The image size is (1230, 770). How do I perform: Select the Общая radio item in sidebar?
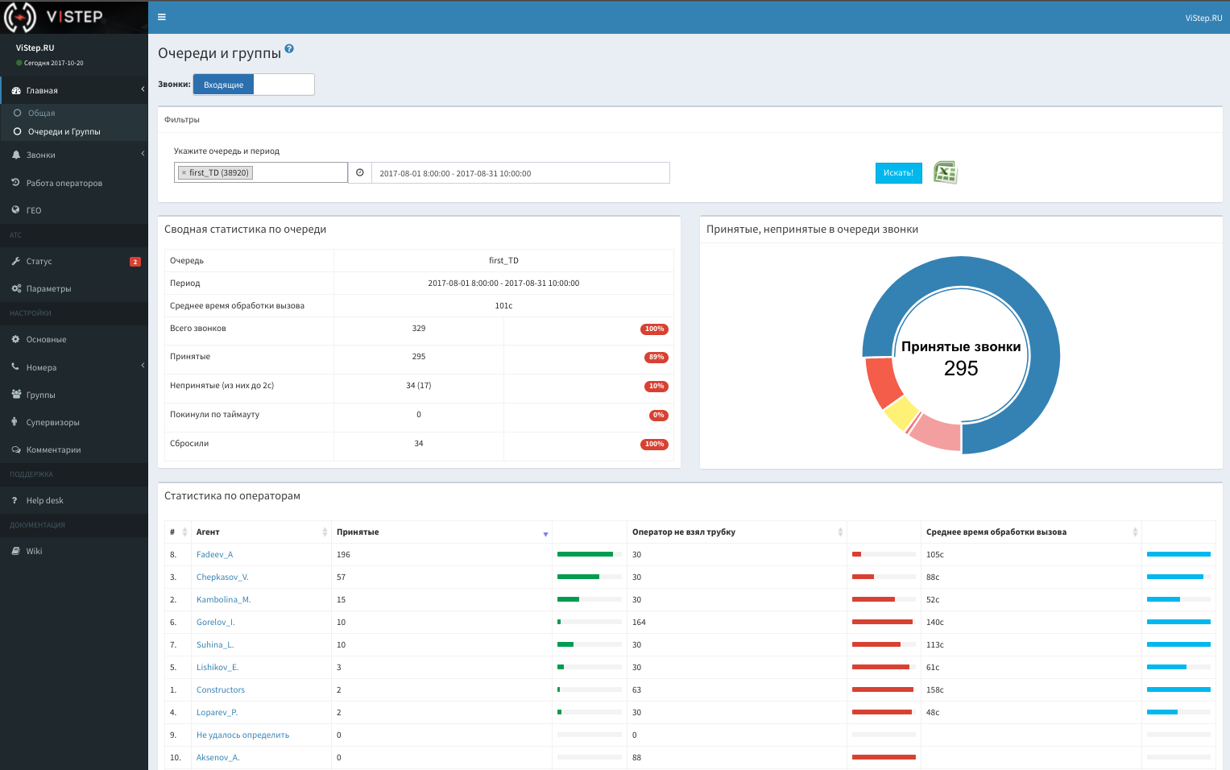41,113
